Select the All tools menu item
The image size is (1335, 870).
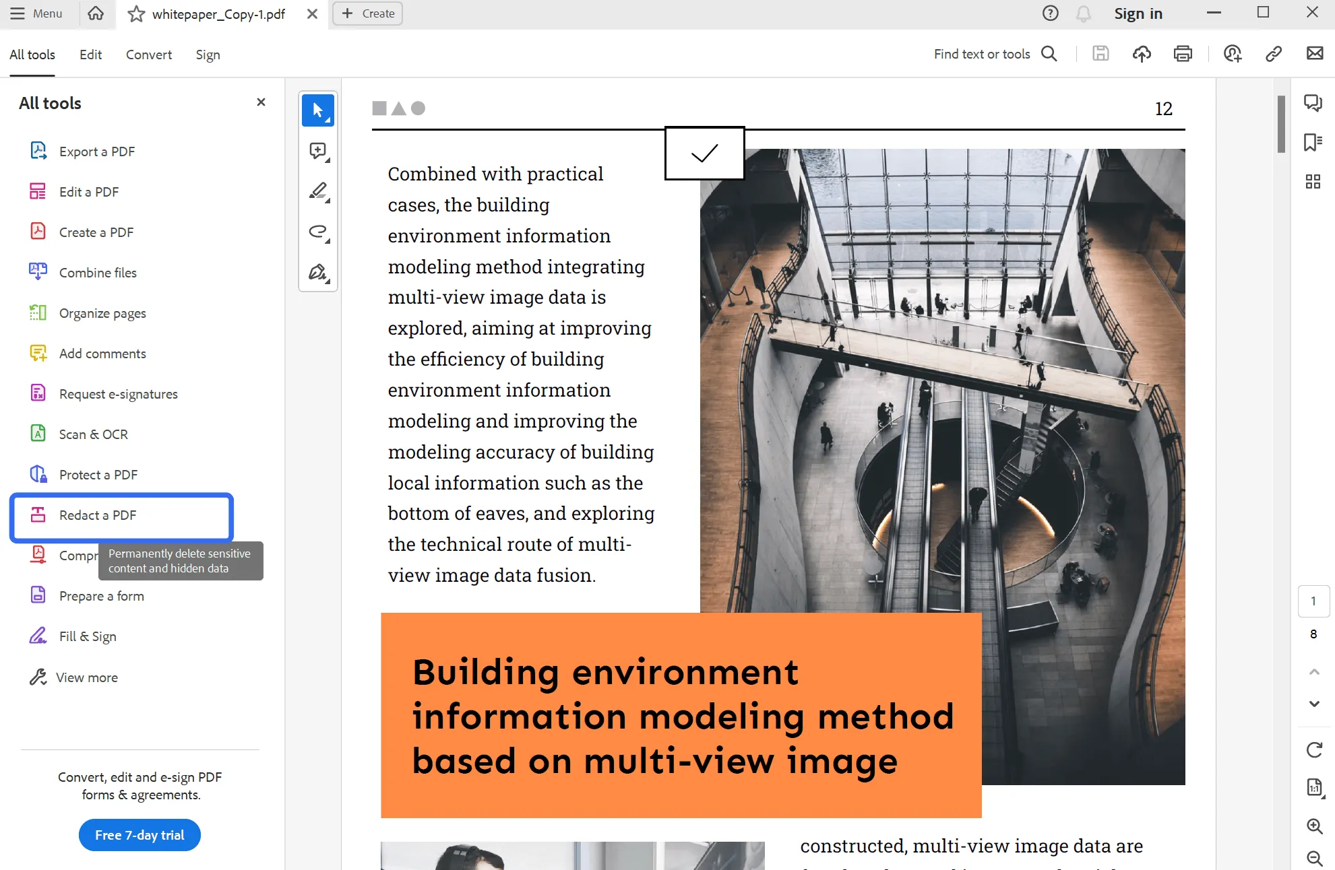coord(32,53)
